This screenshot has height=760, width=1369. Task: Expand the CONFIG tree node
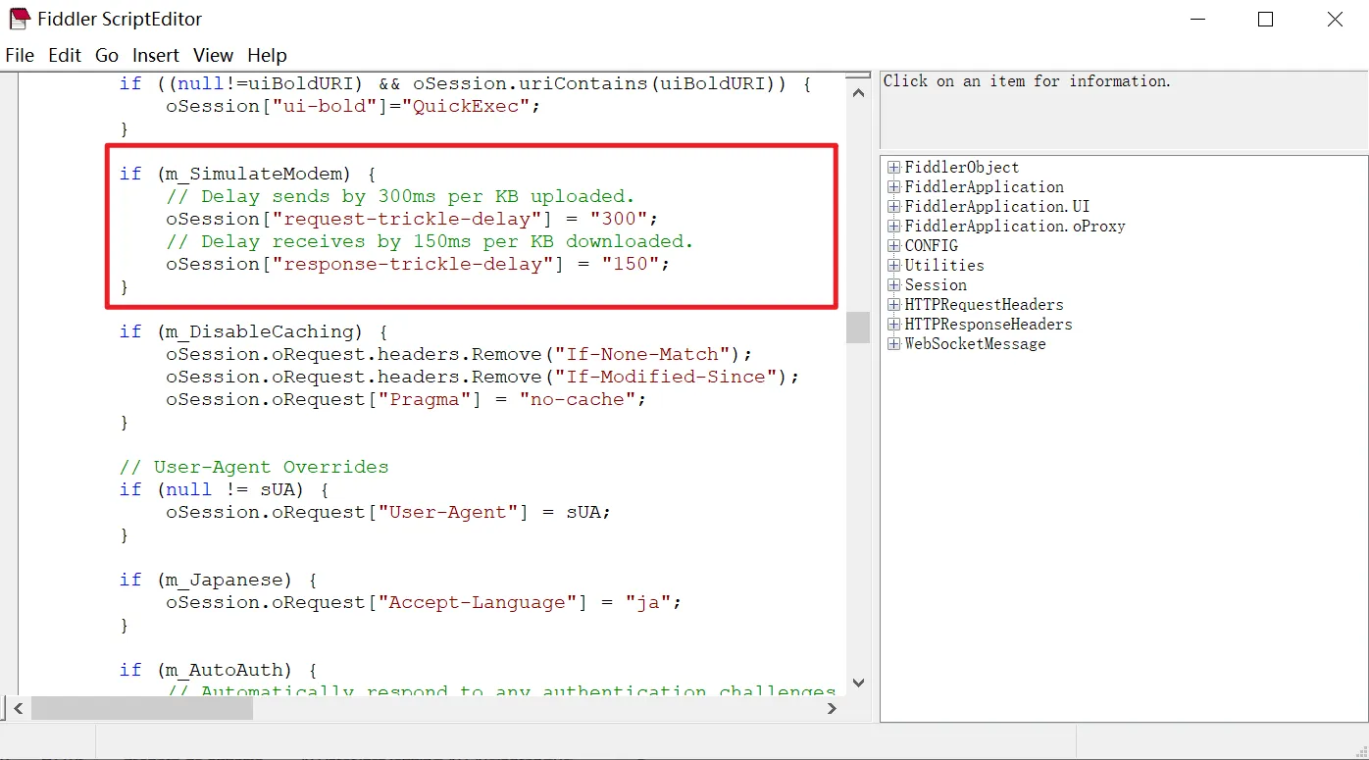tap(893, 246)
